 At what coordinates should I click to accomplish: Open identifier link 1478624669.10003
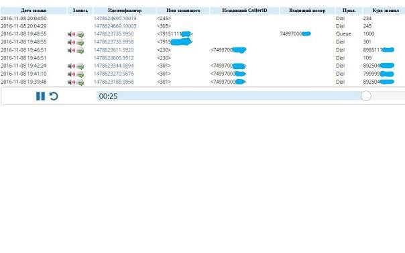(x=115, y=26)
